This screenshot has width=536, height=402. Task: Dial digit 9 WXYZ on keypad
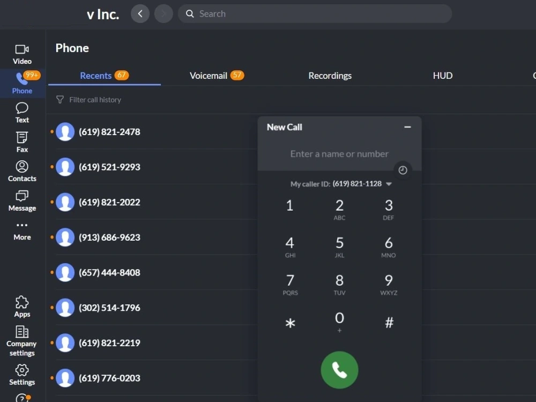[389, 285]
